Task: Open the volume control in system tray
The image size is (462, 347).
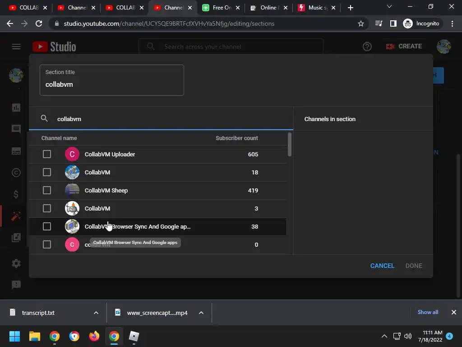Action: point(408,336)
